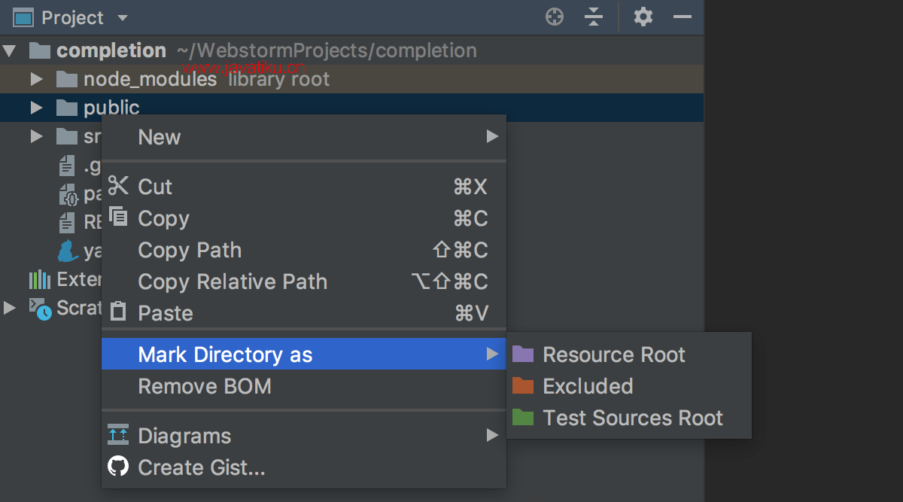Click the Scratches console clock icon
Screen dimensions: 903x502
(40, 308)
